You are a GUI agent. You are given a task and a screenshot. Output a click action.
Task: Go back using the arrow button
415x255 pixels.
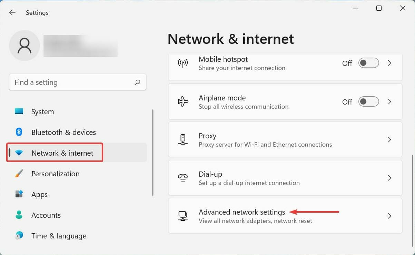[12, 12]
